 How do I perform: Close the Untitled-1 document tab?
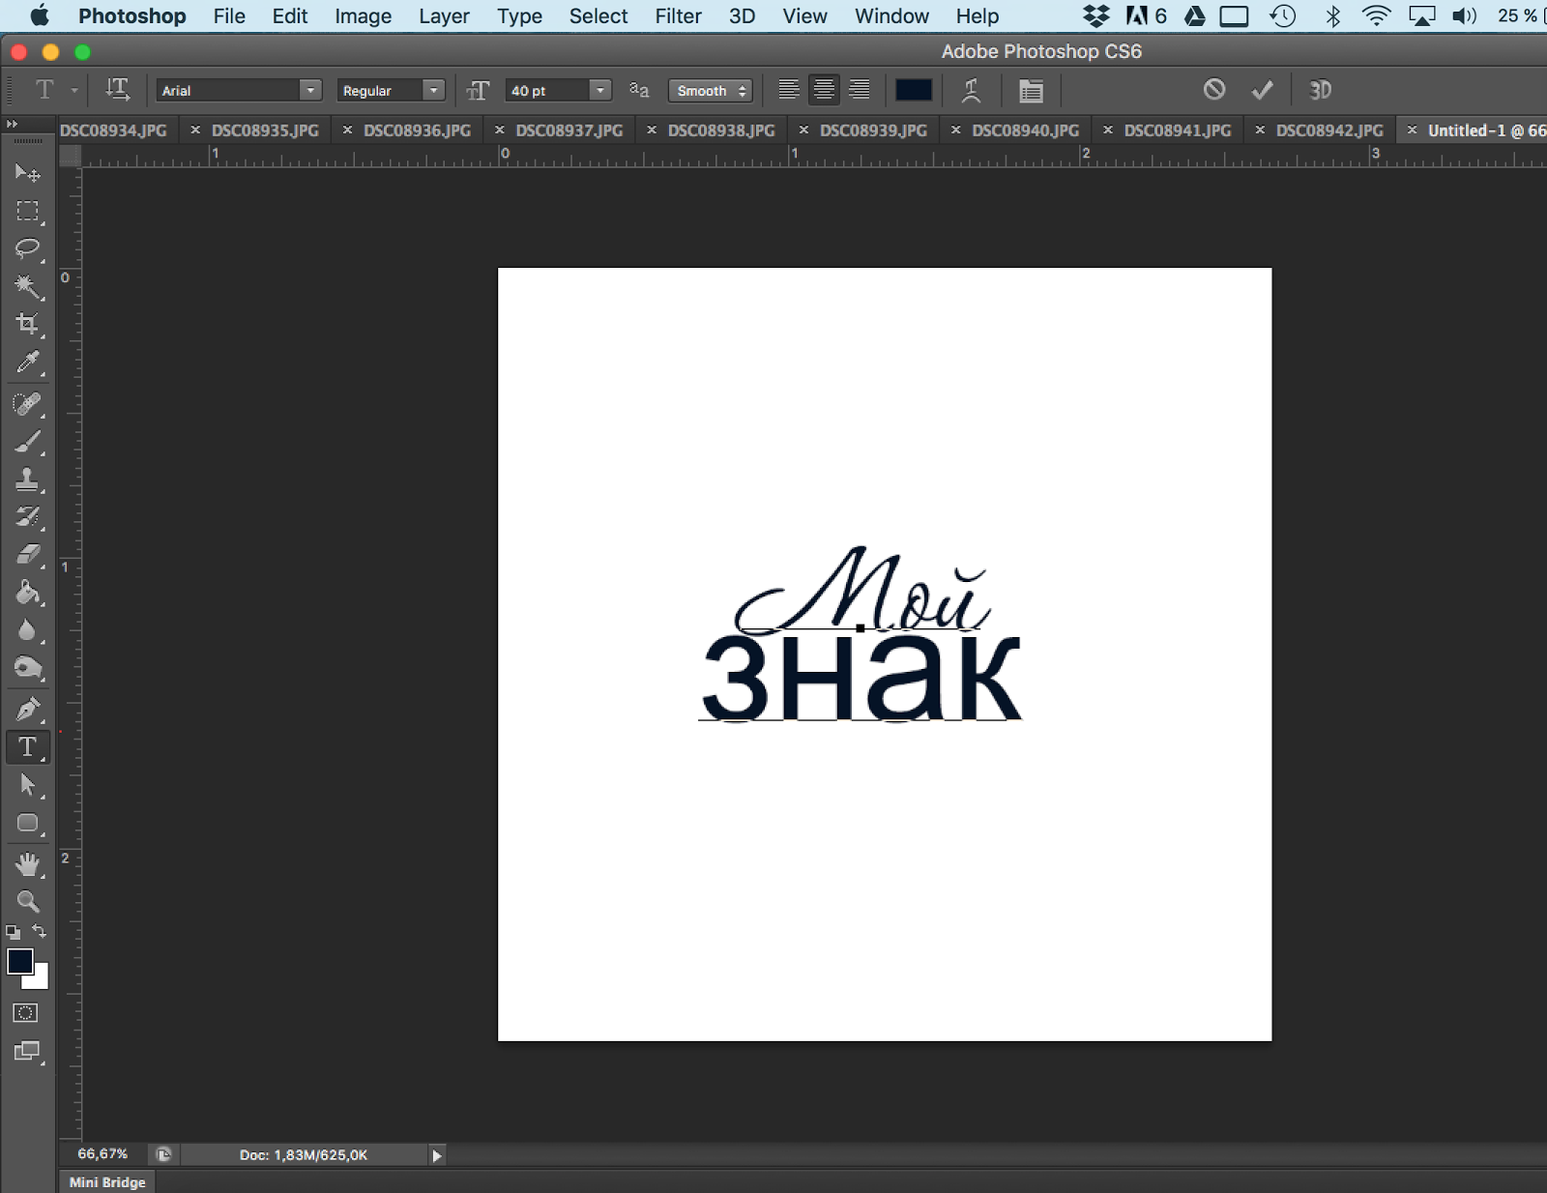[x=1412, y=130]
